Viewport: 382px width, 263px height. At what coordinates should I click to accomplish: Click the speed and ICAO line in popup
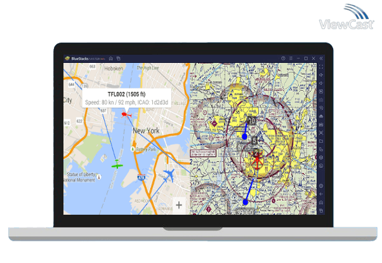[x=126, y=102]
